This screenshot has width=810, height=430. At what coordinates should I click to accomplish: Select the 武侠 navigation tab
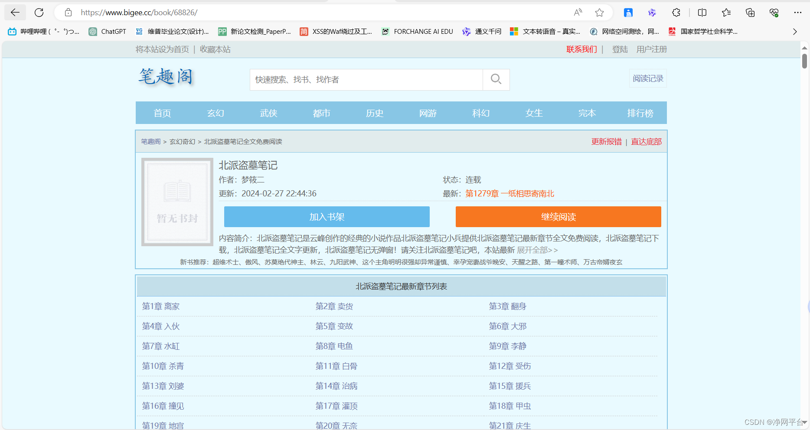coord(268,113)
